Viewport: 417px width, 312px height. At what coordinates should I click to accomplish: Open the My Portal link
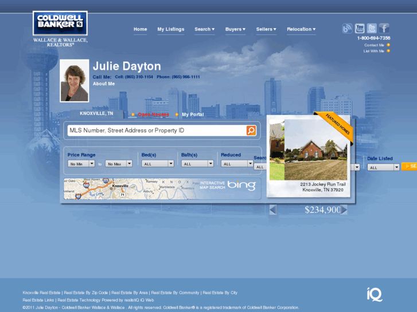tap(193, 114)
